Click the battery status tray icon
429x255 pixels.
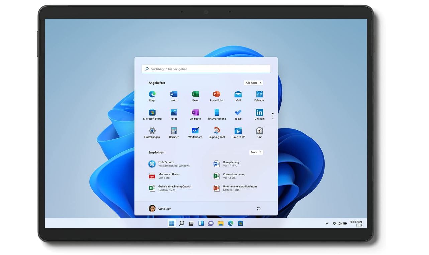[345, 224]
